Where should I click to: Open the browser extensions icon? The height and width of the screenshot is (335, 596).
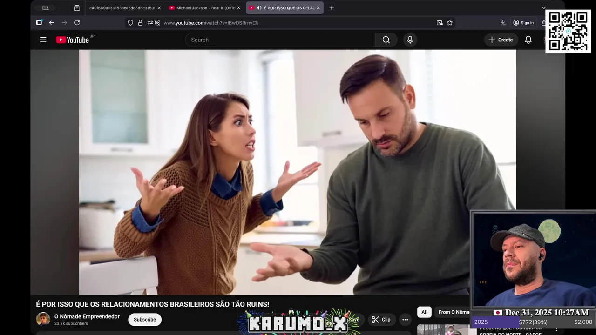click(x=544, y=23)
